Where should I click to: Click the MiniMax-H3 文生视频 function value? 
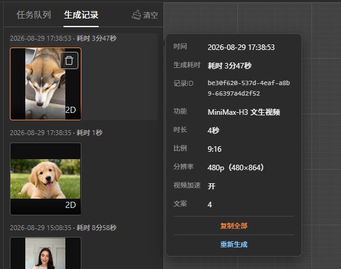click(x=244, y=112)
